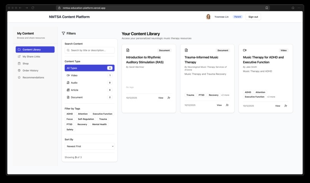Open the browser more options menu
The height and width of the screenshot is (183, 310).
coord(299,8)
